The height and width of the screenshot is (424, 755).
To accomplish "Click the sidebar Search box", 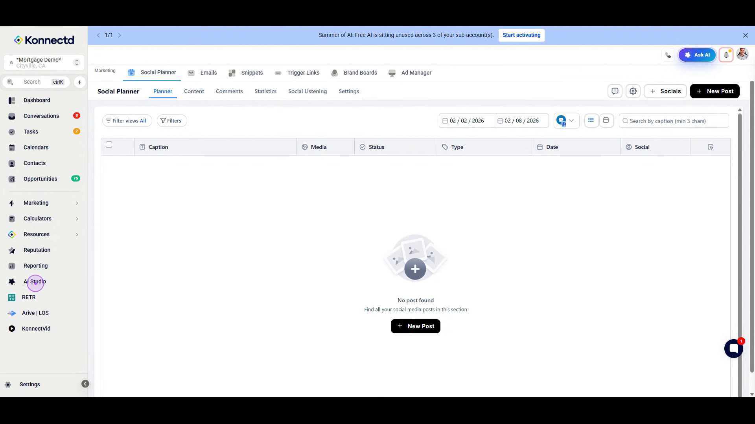I will [x=36, y=82].
